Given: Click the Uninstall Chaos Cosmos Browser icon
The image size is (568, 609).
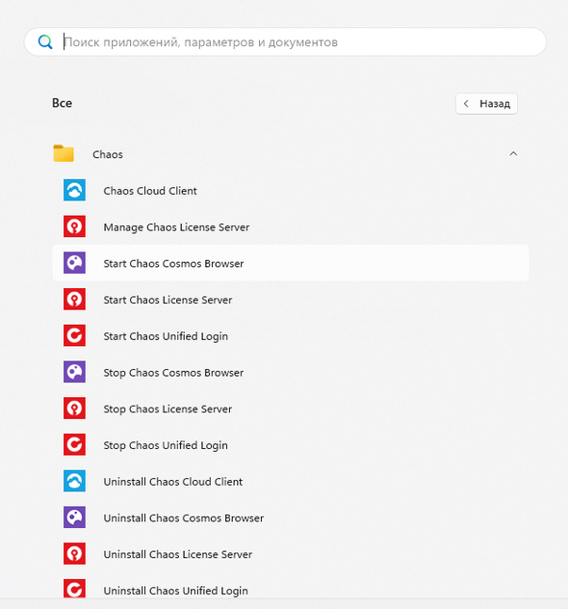Looking at the screenshot, I should tap(74, 517).
